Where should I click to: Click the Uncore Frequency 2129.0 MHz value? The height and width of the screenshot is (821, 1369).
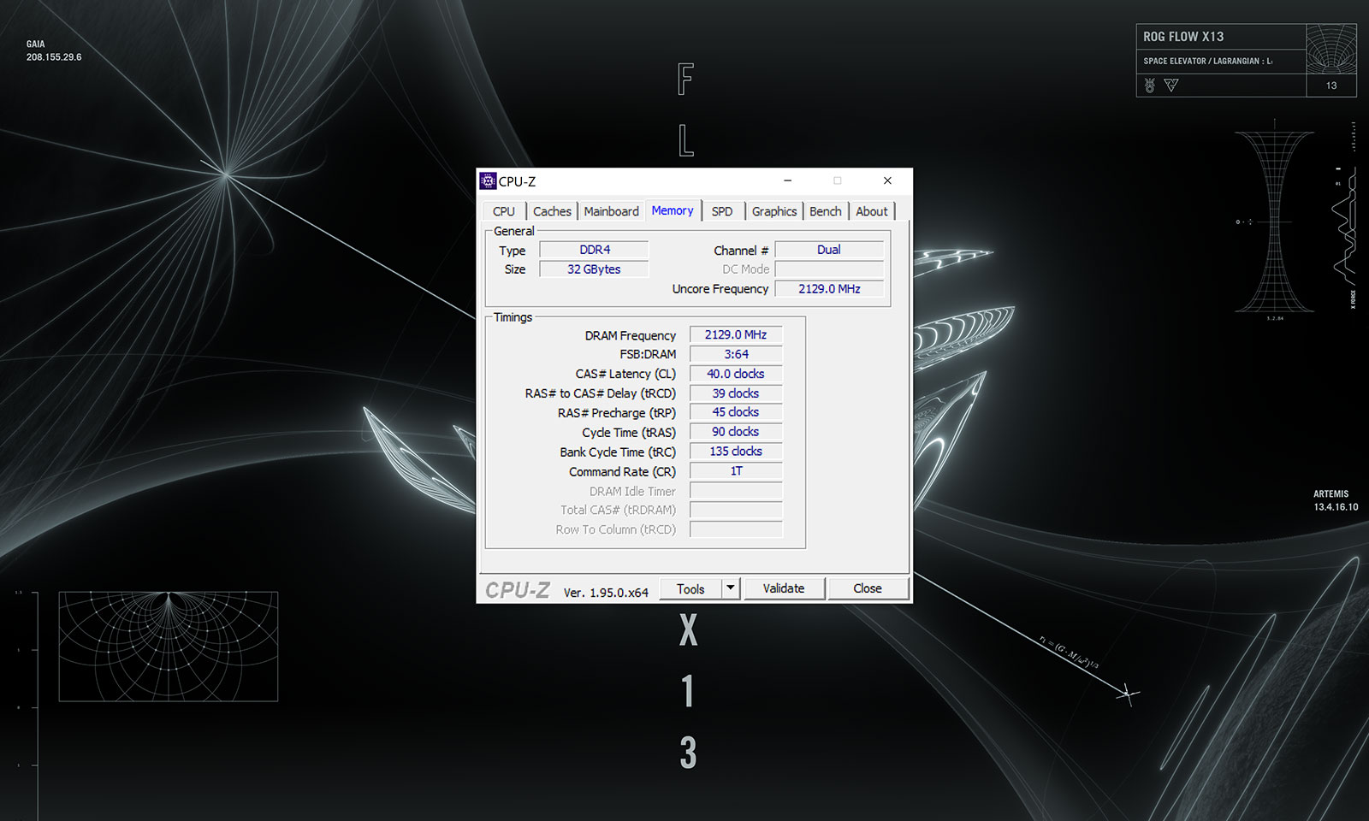click(x=829, y=289)
